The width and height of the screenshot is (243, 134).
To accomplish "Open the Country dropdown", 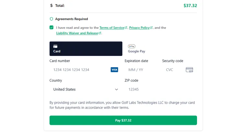I will coord(86,89).
